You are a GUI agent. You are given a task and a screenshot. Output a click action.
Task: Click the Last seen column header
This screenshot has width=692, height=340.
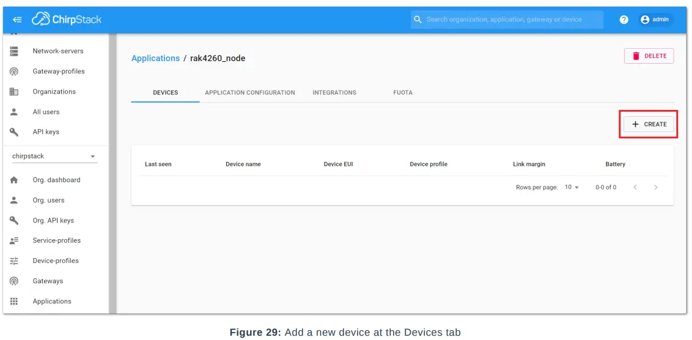click(x=158, y=164)
